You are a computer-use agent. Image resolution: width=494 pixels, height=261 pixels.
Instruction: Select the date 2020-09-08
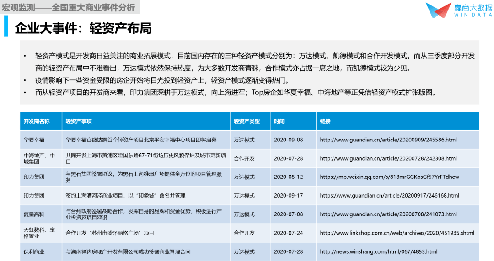tap(288, 140)
